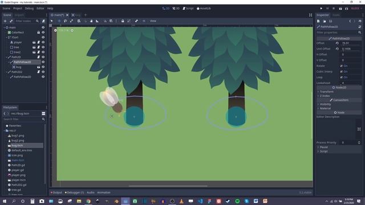Hide the bug node
This screenshot has height=205, width=365.
[43, 67]
